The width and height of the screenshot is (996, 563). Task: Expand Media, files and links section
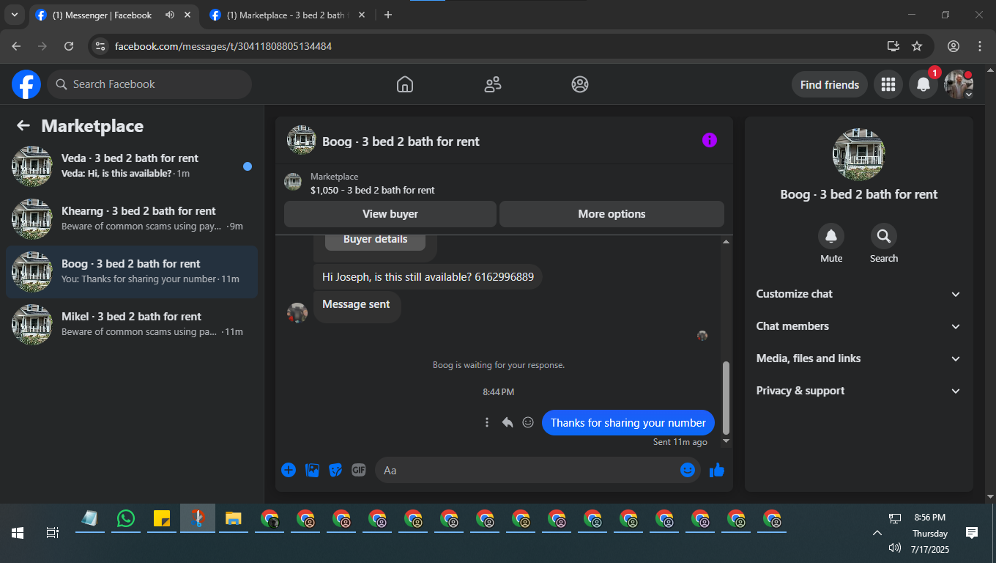click(x=859, y=358)
